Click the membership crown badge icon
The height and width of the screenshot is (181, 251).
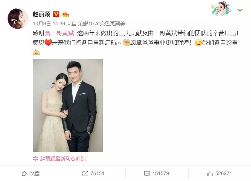65,14
